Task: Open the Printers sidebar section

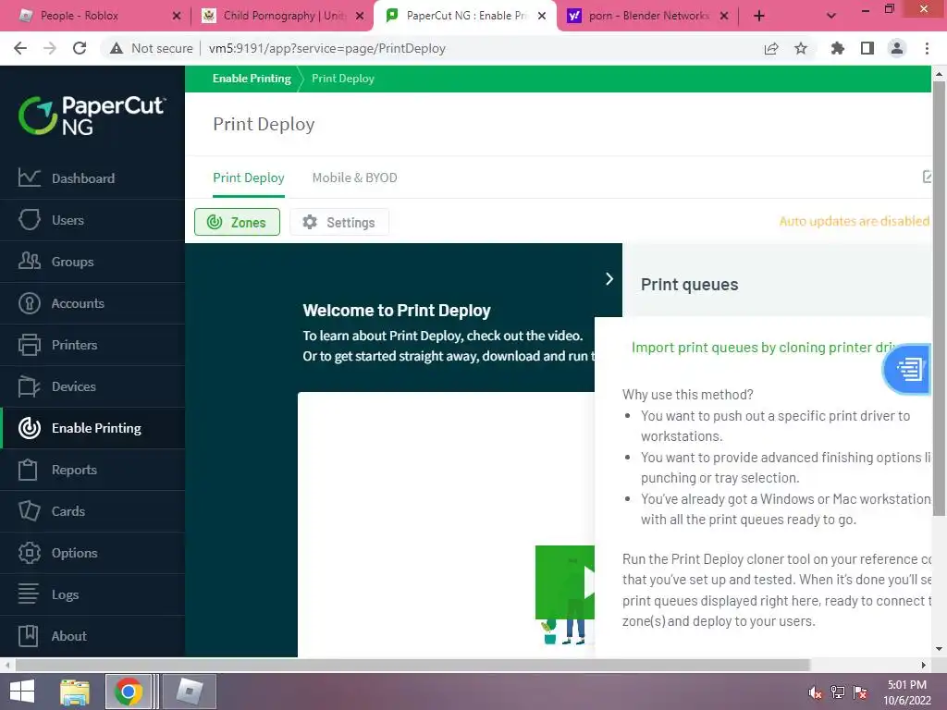Action: 92,345
